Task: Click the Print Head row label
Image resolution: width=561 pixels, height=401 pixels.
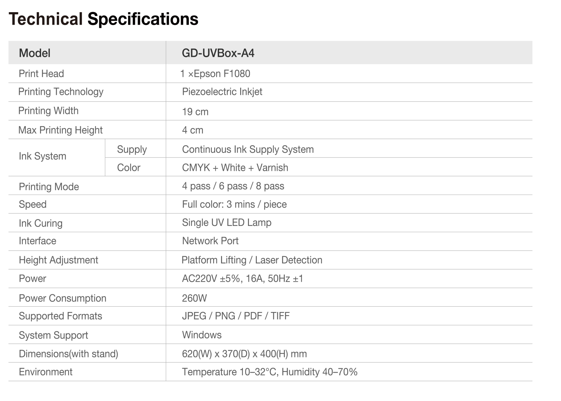Action: pyautogui.click(x=41, y=74)
